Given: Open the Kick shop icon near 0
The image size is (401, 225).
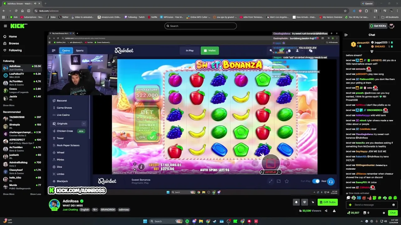Looking at the screenshot, I should (365, 213).
